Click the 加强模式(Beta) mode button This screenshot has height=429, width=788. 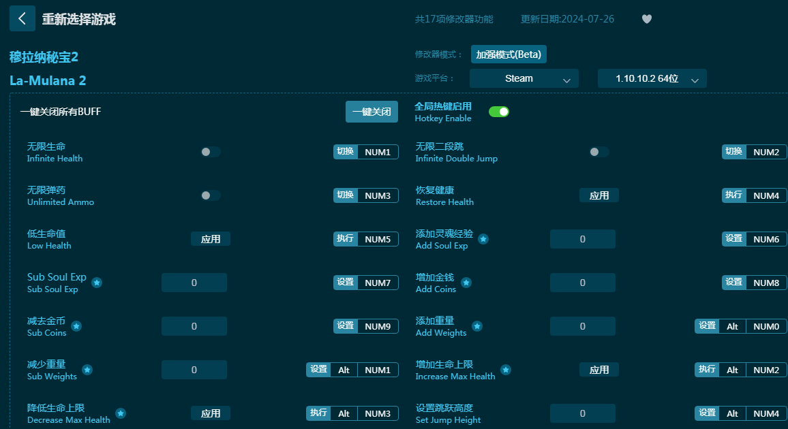point(509,54)
